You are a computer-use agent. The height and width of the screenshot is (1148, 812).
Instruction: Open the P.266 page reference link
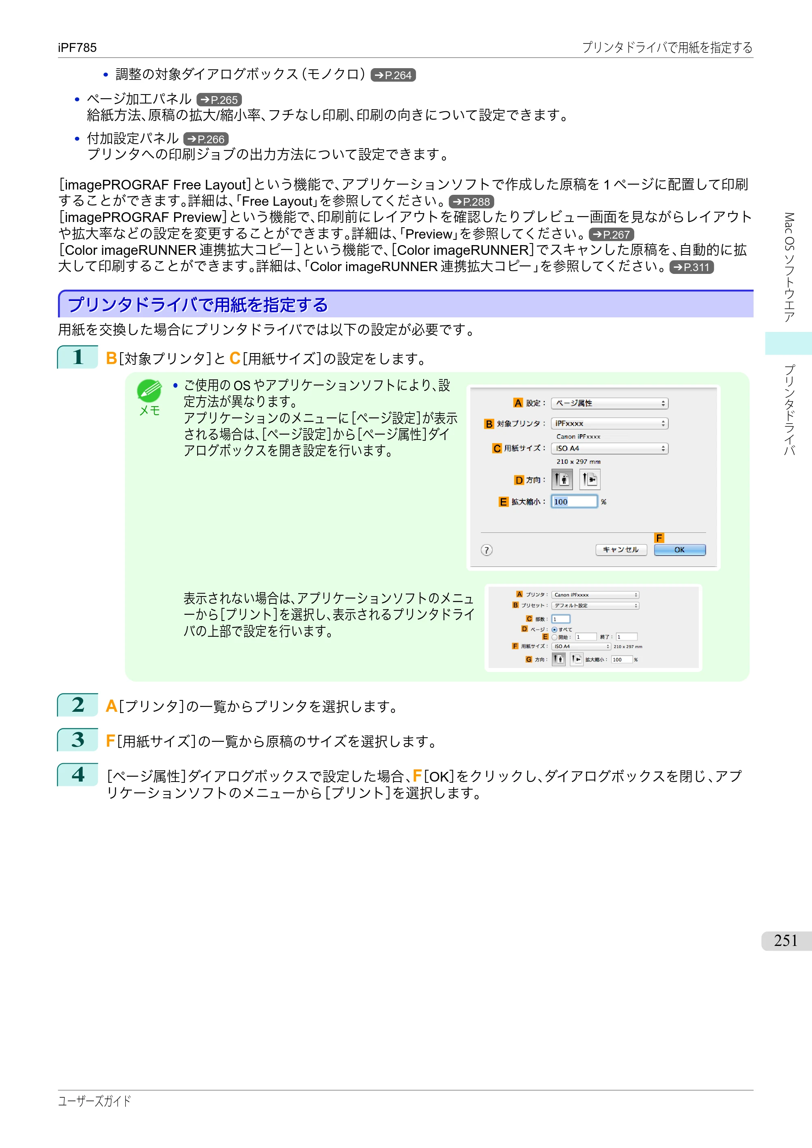[206, 139]
